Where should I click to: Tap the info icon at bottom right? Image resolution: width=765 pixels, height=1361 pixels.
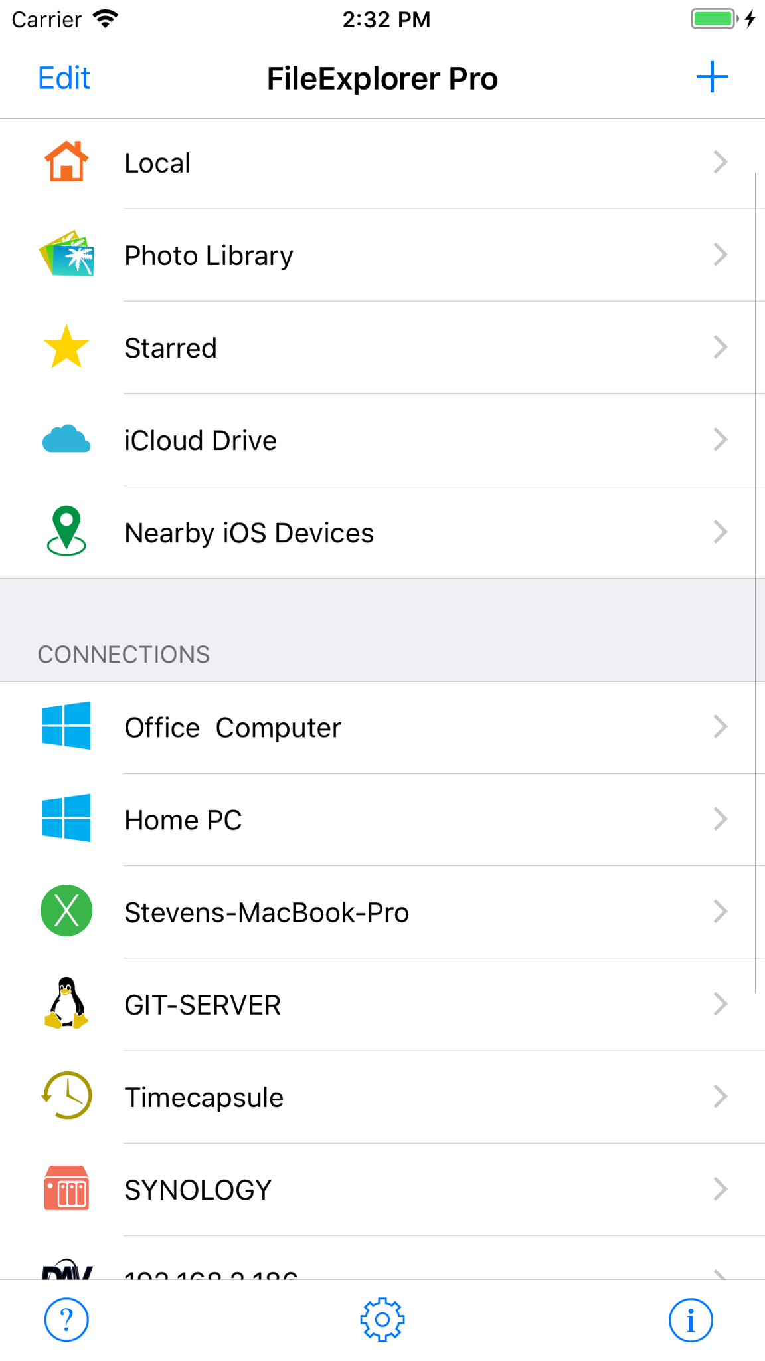(691, 1320)
